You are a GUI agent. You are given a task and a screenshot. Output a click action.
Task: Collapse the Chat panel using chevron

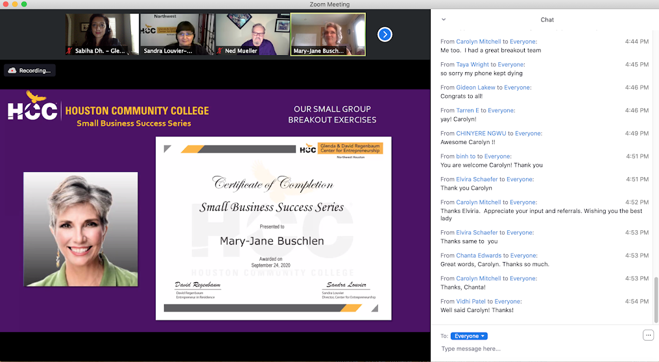[444, 19]
